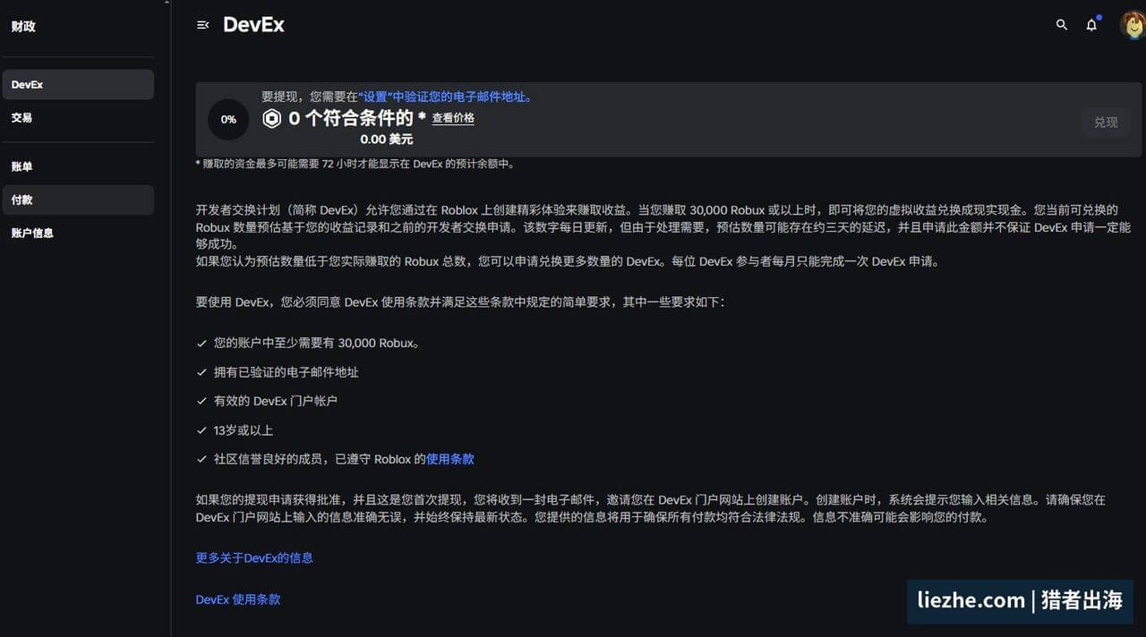1146x637 pixels.
Task: Open 账单 in the sidebar
Action: click(78, 166)
